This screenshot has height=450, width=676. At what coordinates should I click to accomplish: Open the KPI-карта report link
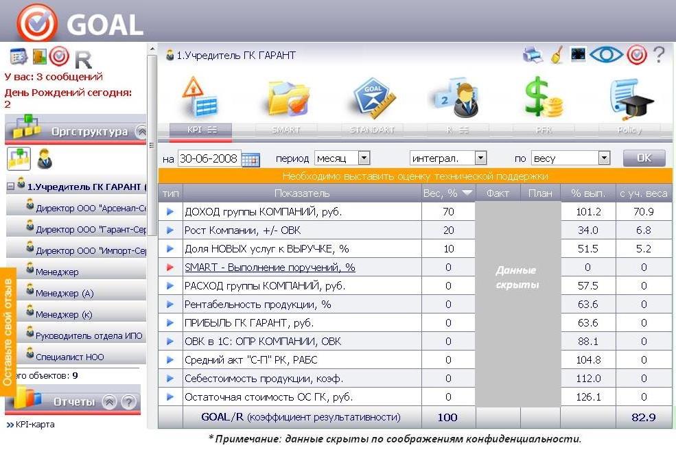tap(35, 425)
